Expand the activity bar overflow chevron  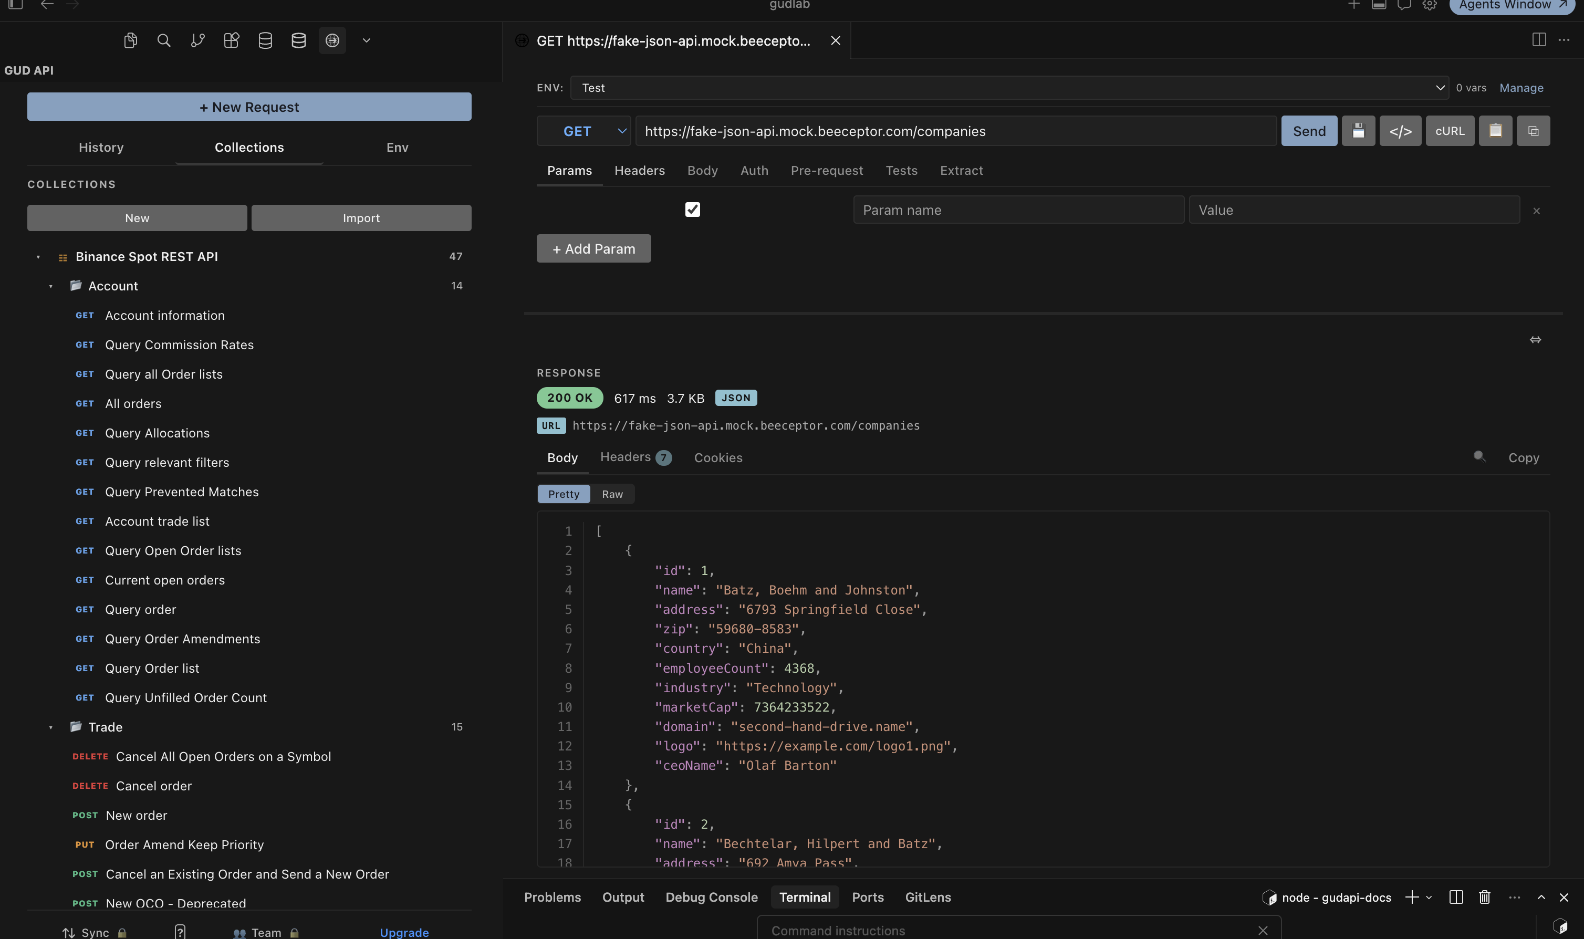tap(366, 40)
